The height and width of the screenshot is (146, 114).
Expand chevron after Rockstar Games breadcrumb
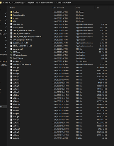[55, 3]
